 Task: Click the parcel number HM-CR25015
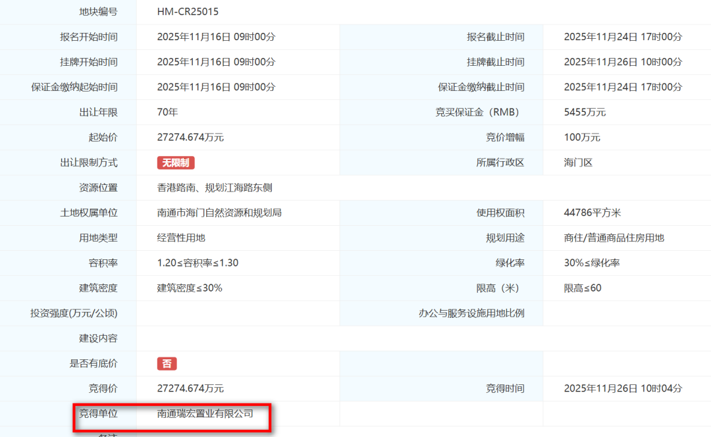pyautogui.click(x=188, y=12)
